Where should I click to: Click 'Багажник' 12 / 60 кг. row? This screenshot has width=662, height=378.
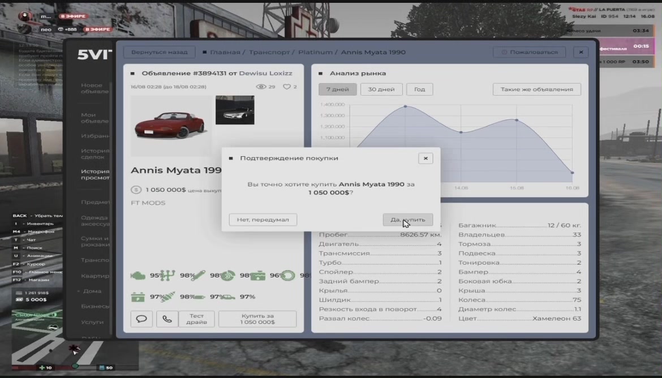coord(520,226)
